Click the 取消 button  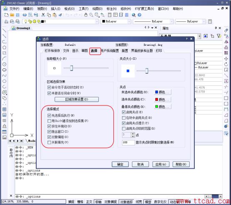141,164
